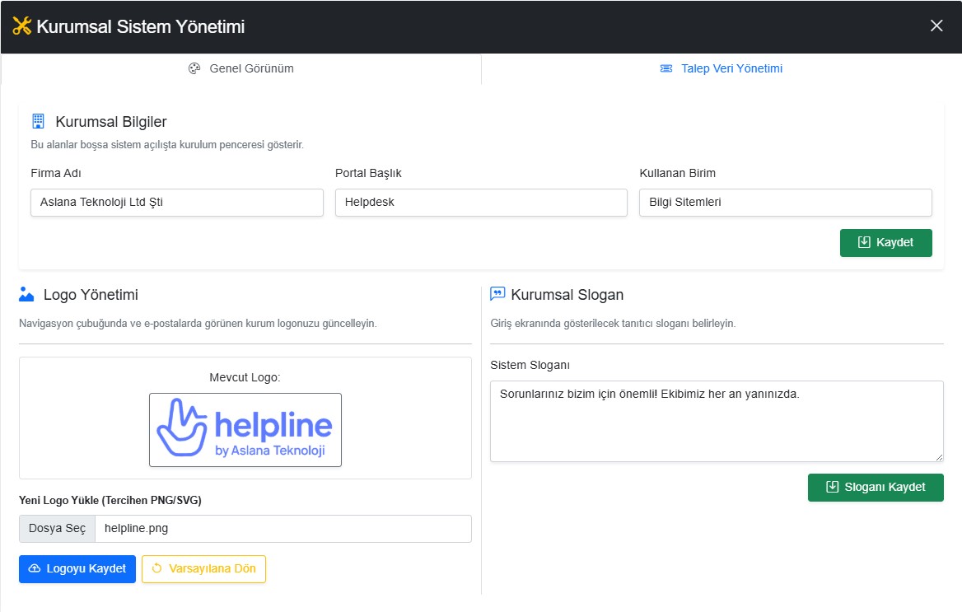Click the reset arrow icon on Varsayılana Dön
The width and height of the screenshot is (962, 612).
(x=157, y=569)
